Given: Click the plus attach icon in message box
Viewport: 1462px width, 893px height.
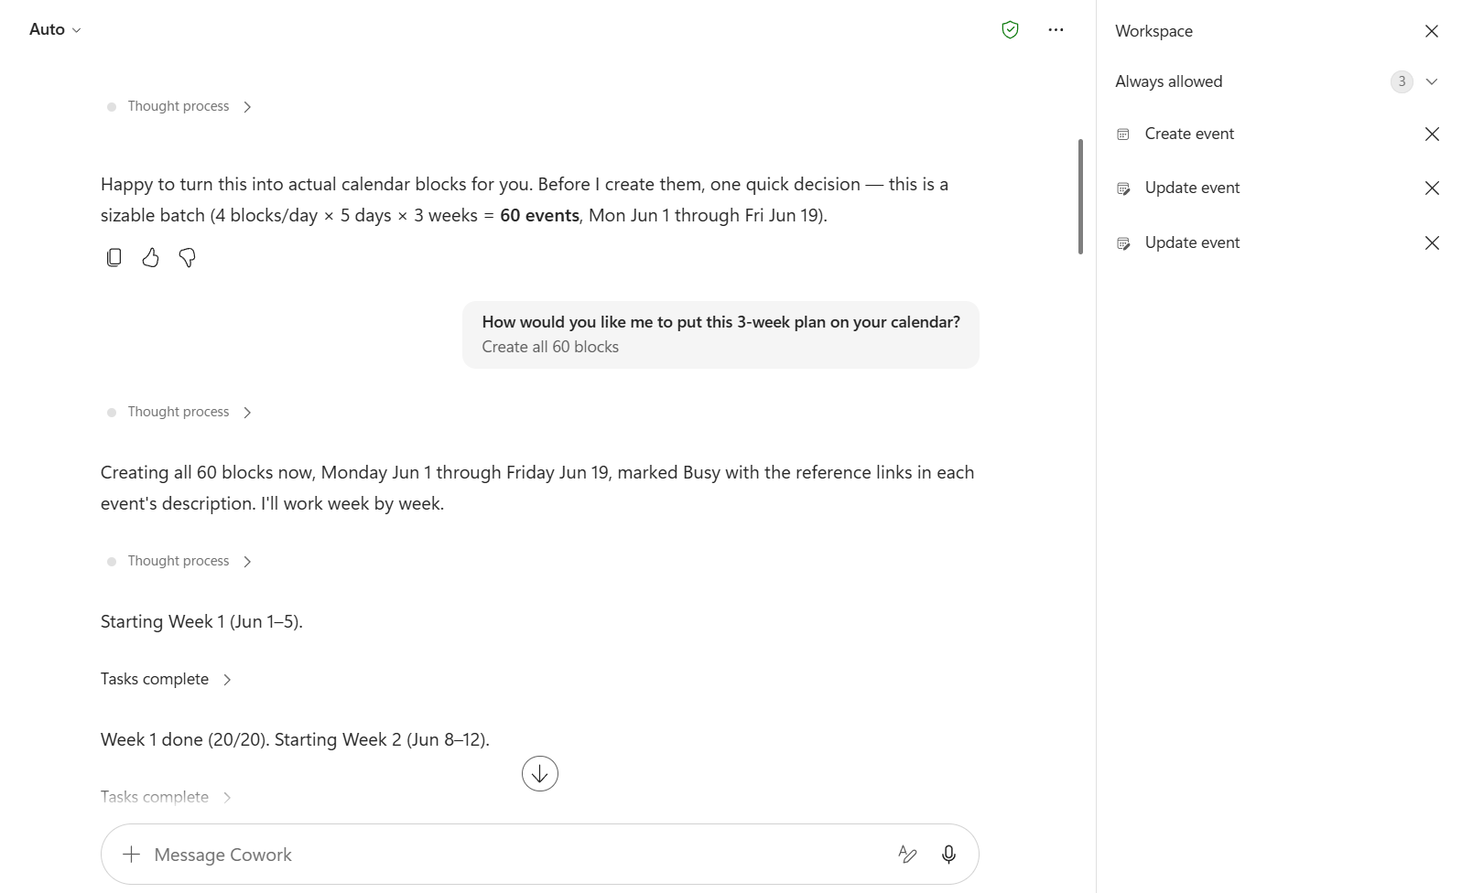Looking at the screenshot, I should [x=131, y=855].
